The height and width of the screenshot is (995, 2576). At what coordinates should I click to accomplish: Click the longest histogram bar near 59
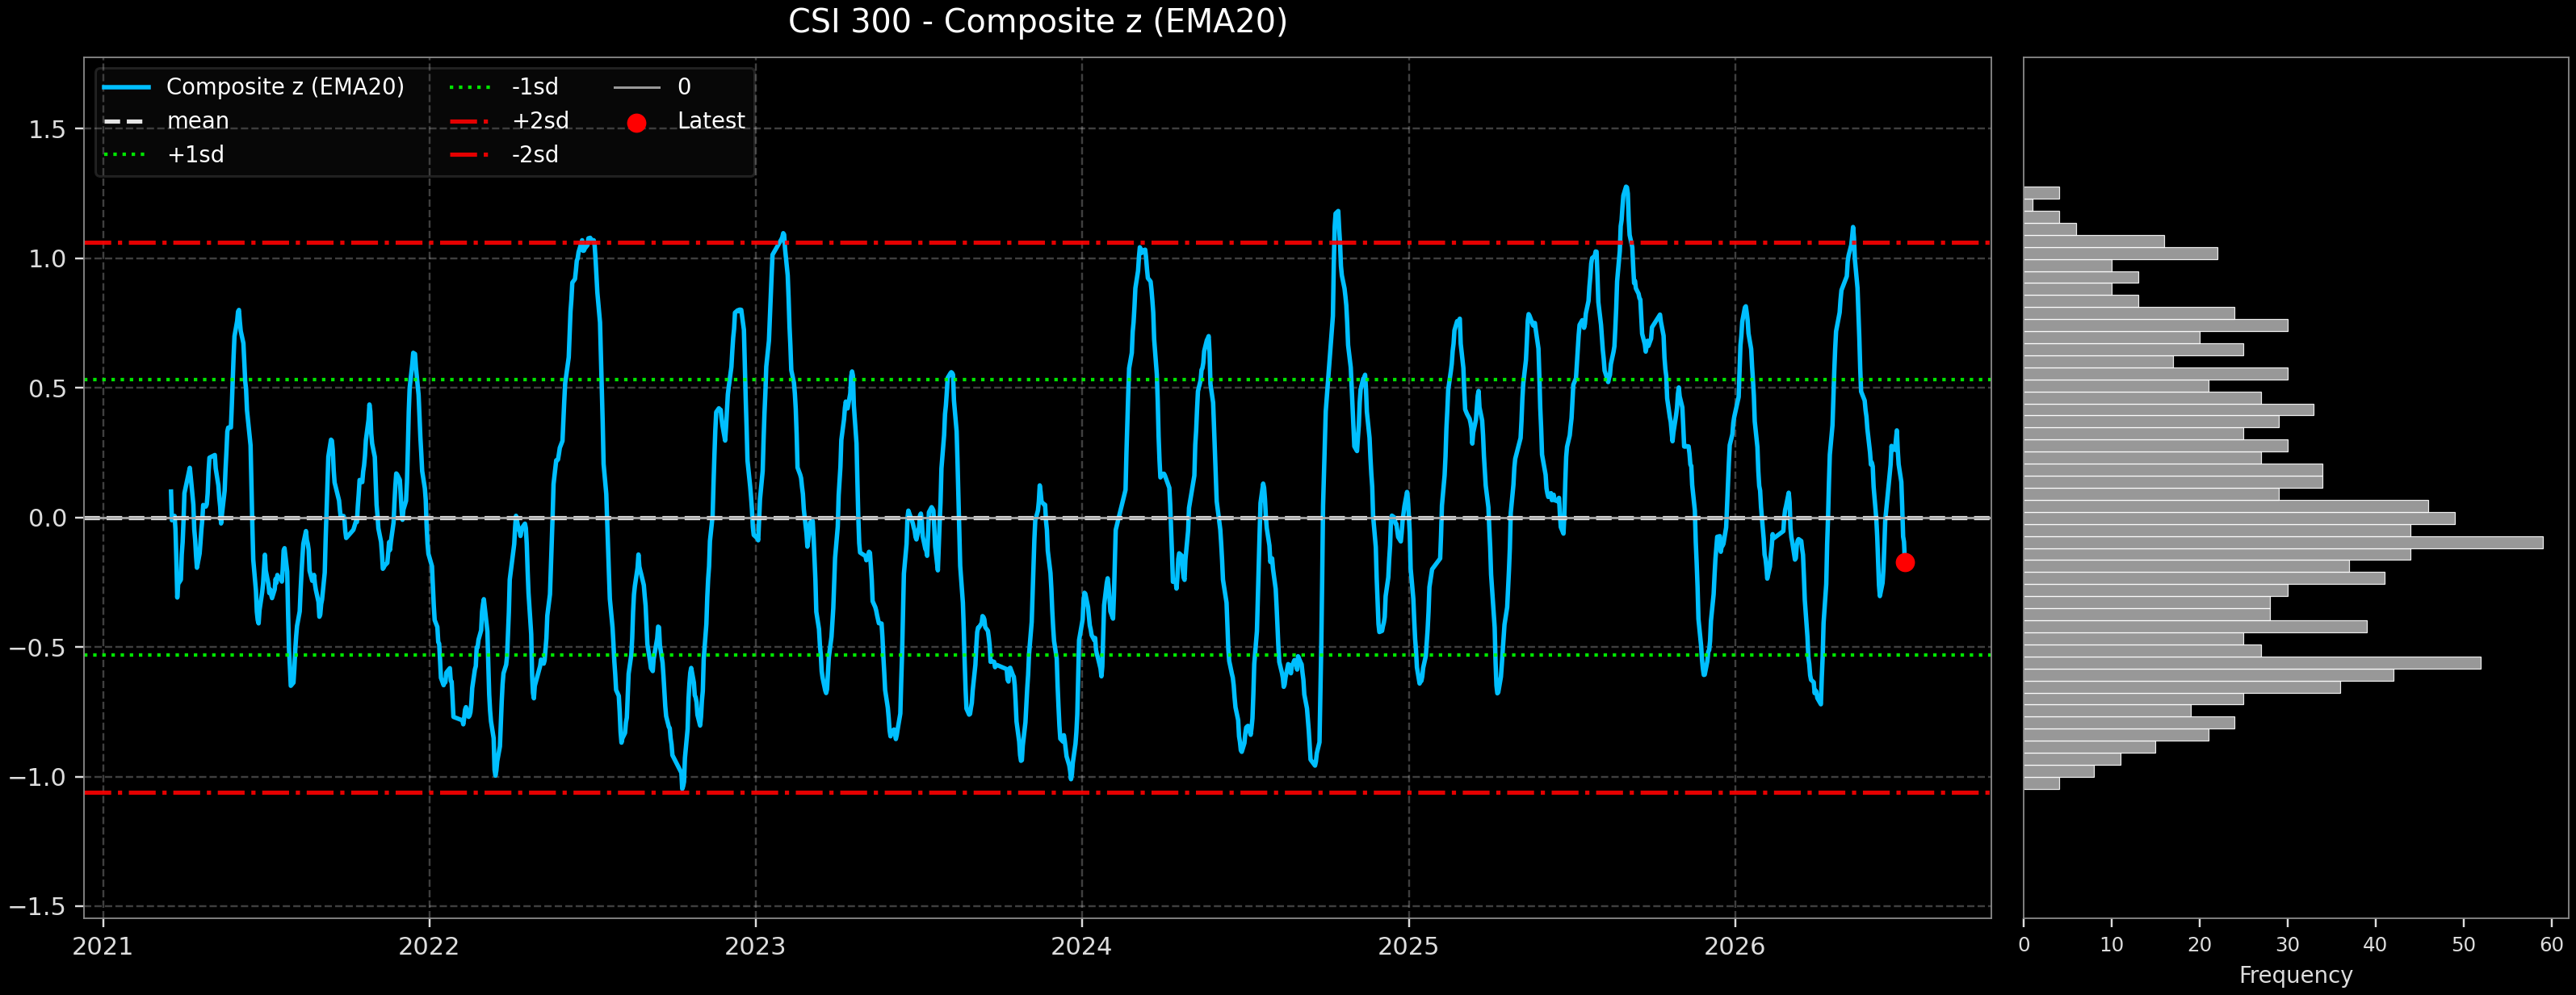[x=2283, y=543]
